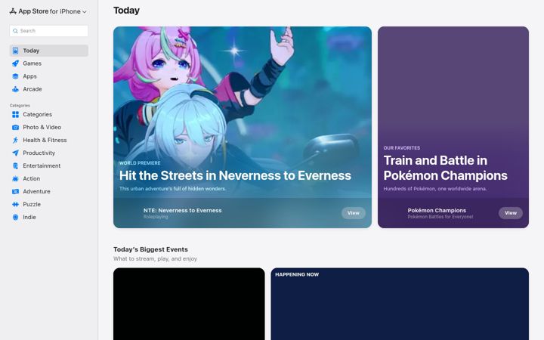The image size is (544, 340).
Task: Click Hit the Streets in Neverness to Everness headline
Action: point(235,175)
